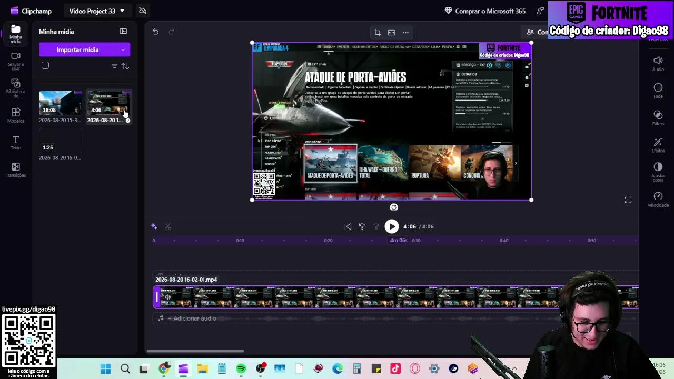Open the Gravar e criar sidebar tab
This screenshot has height=379, width=674.
coord(16,62)
